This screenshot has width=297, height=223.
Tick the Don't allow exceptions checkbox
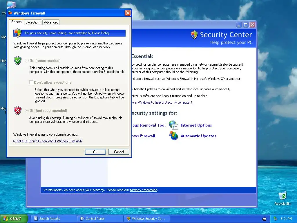point(31,82)
